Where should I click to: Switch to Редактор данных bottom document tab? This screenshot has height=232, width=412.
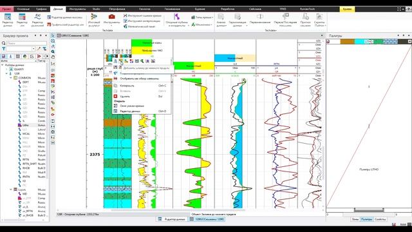point(172,219)
